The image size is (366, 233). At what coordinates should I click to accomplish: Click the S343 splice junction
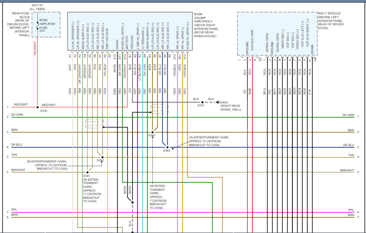point(102,157)
